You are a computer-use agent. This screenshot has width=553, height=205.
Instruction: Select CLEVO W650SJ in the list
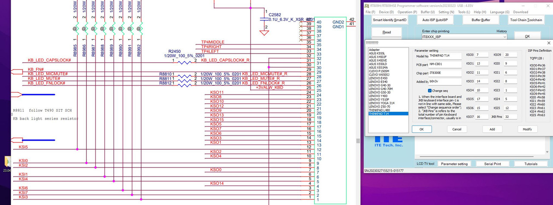(388, 75)
